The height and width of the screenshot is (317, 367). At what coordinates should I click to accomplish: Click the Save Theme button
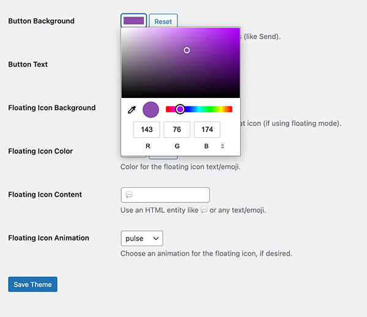coord(32,284)
